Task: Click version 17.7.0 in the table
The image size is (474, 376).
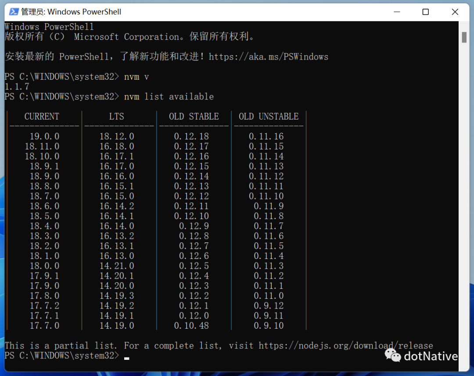Action: [44, 326]
